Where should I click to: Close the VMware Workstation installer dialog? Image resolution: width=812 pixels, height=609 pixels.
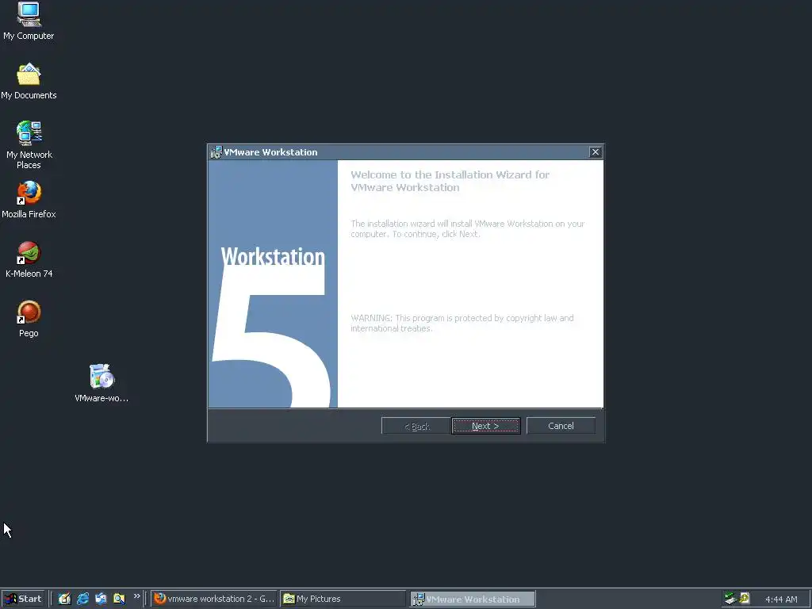click(596, 151)
